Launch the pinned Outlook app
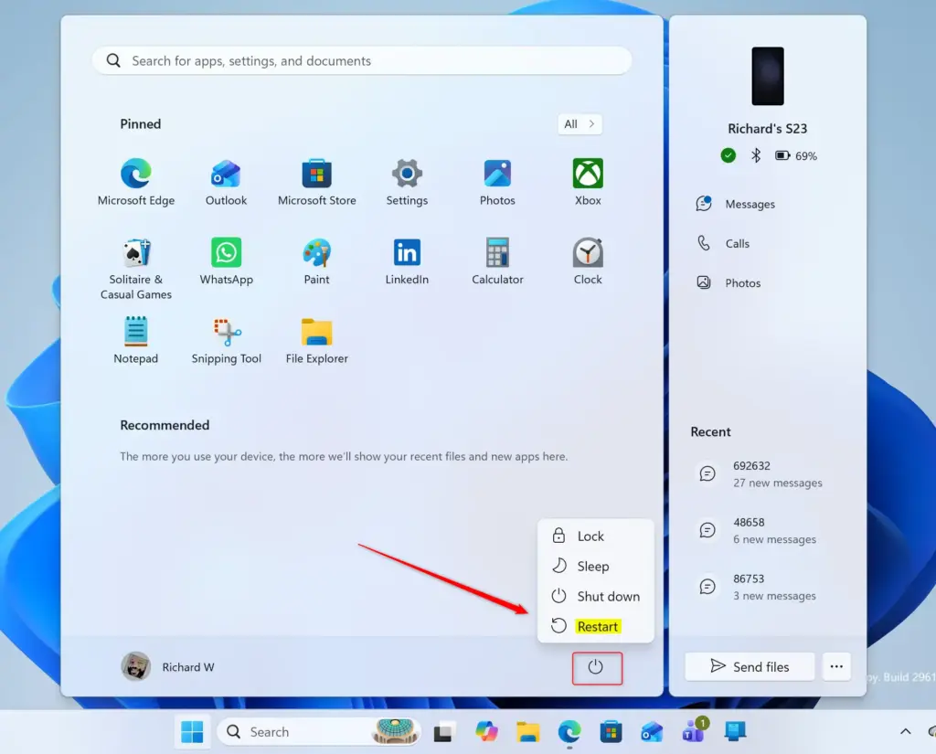Screen dimensions: 936x754 tap(227, 182)
